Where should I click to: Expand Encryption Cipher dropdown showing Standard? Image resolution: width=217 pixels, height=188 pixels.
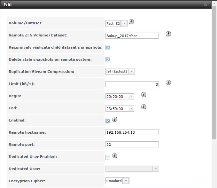tap(126, 181)
